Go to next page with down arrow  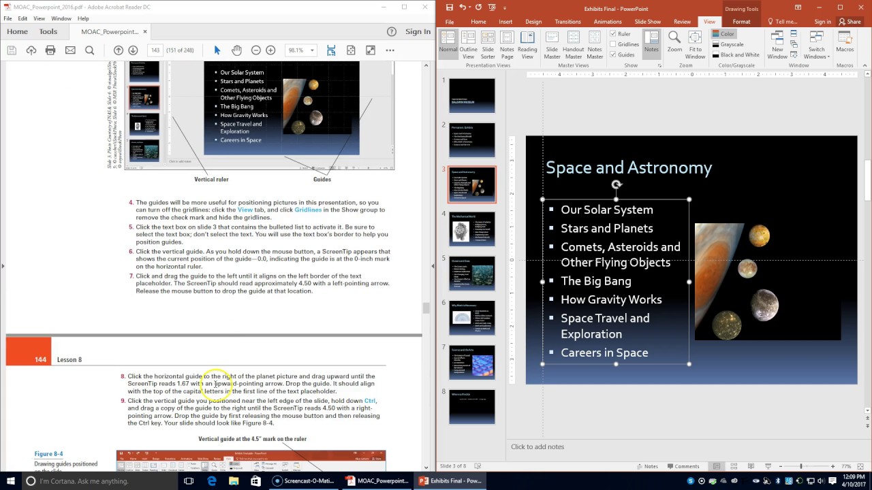click(133, 50)
